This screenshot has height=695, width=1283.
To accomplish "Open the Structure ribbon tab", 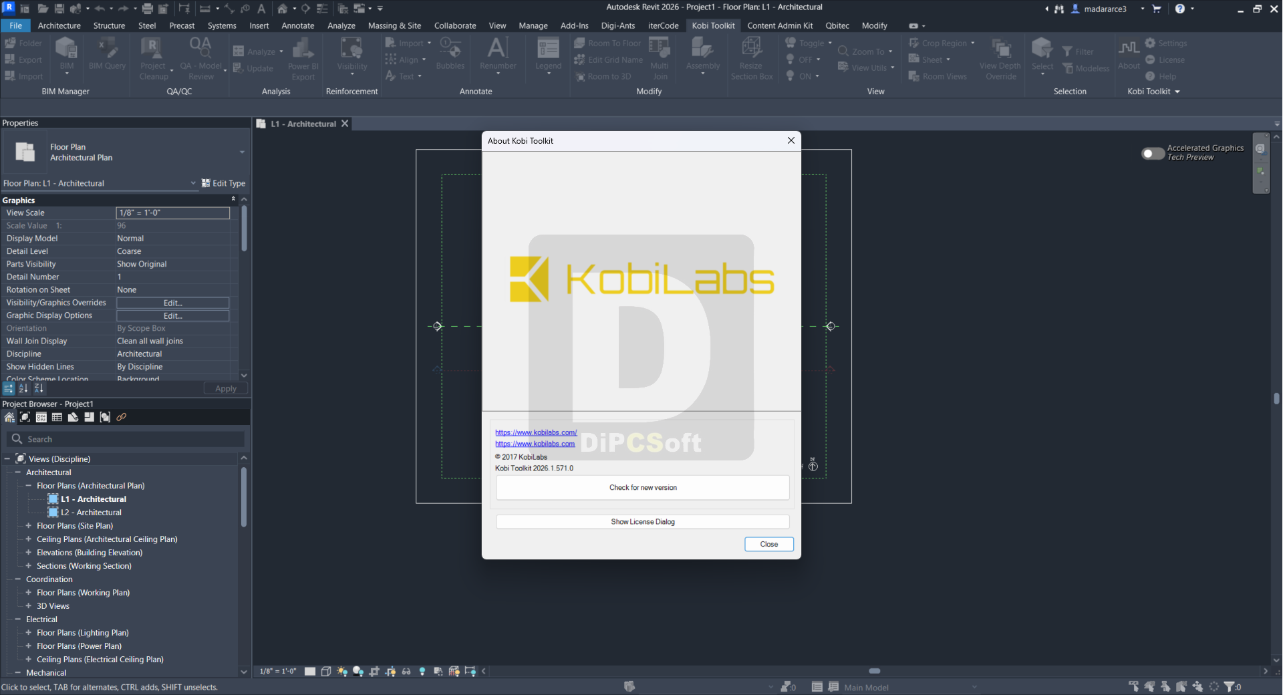I will point(109,25).
